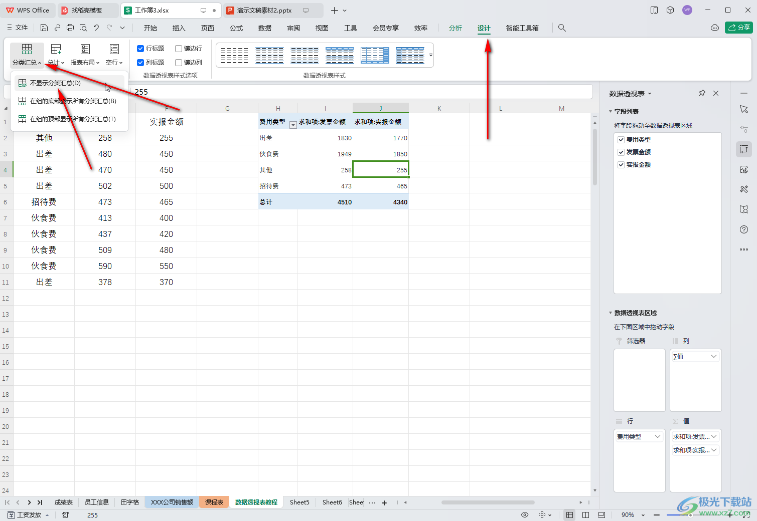
Task: Switch to the 员工信息 sheet tab
Action: (x=96, y=502)
